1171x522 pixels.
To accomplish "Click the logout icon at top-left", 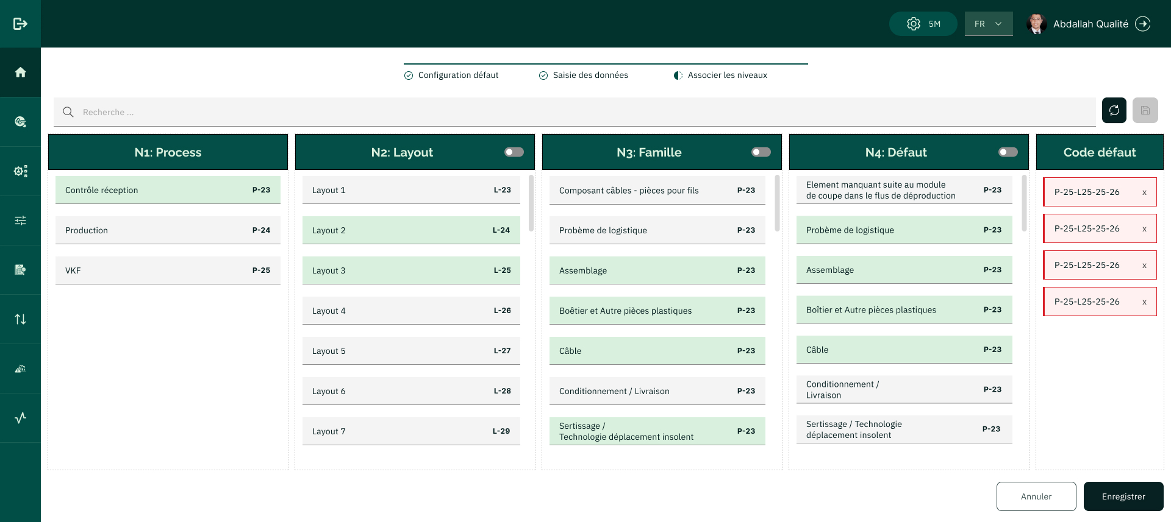I will [20, 24].
